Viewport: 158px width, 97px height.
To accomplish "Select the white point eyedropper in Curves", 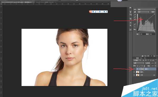I will (x=135, y=19).
